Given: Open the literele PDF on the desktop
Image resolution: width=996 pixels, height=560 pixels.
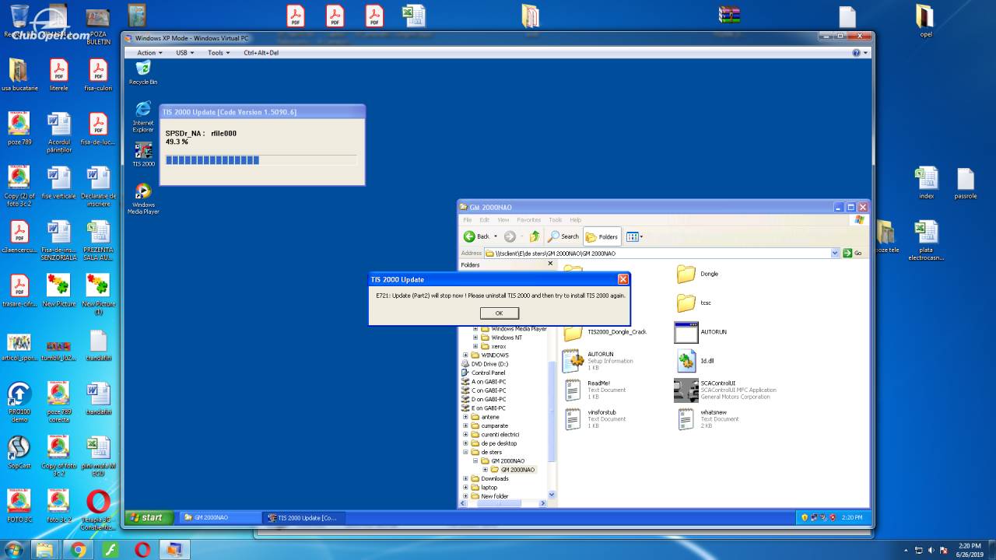Looking at the screenshot, I should tap(59, 75).
